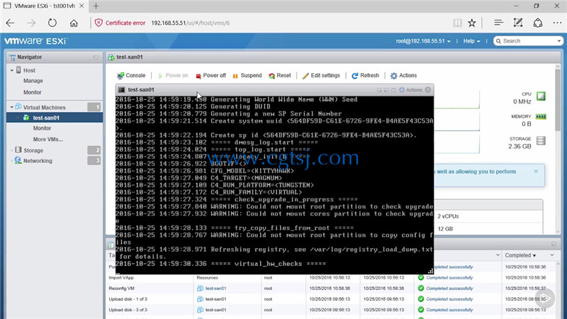Click test-san01 link in Upload disk 3 of 3 row

(215, 310)
